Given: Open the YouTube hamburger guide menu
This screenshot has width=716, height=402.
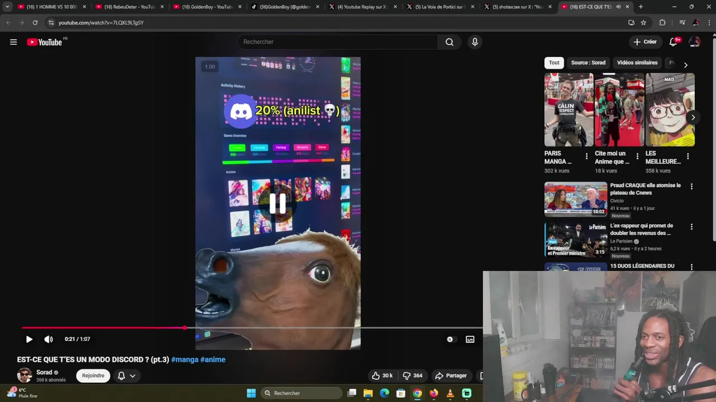Looking at the screenshot, I should [x=13, y=42].
